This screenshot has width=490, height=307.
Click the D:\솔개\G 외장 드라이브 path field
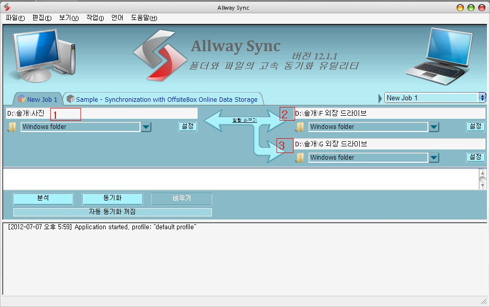pos(389,144)
